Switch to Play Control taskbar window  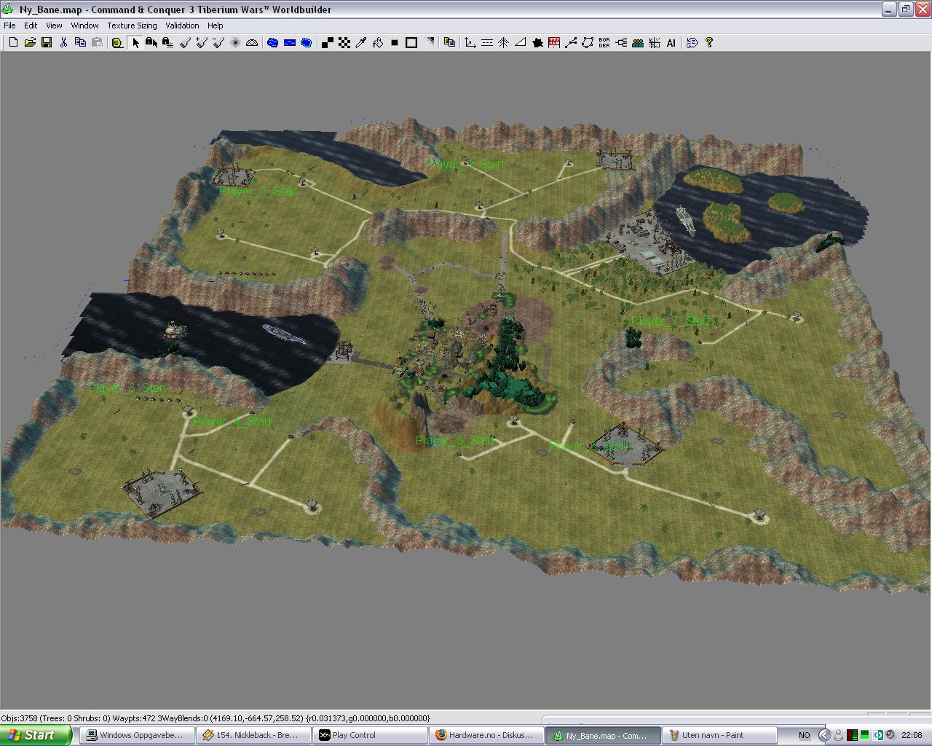click(370, 735)
